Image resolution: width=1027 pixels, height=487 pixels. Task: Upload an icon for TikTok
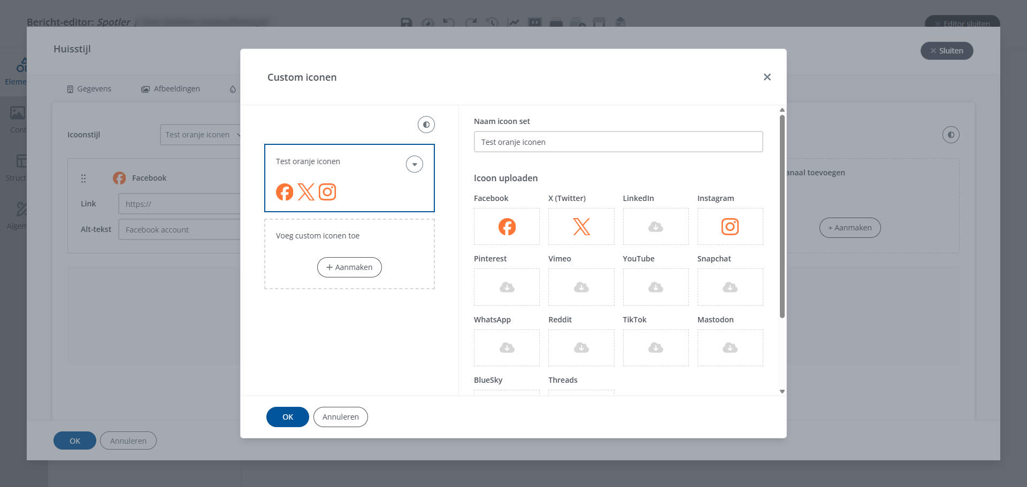[656, 348]
